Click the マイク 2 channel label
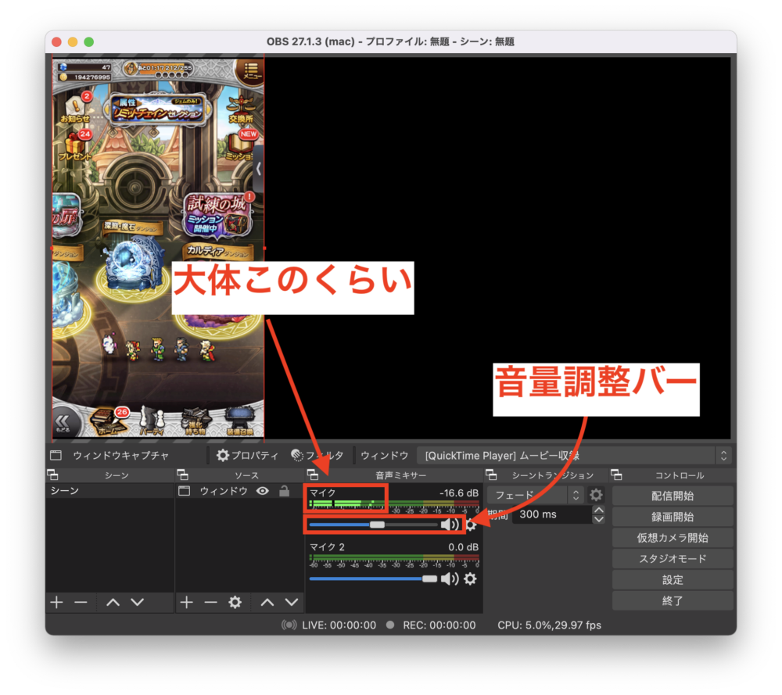The image size is (782, 695). click(327, 547)
